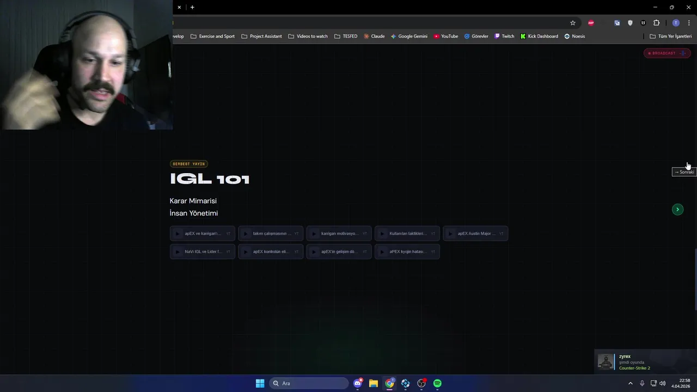Screen dimensions: 697x392
Task: Click the taskbar Ara search box
Action: pos(309,383)
